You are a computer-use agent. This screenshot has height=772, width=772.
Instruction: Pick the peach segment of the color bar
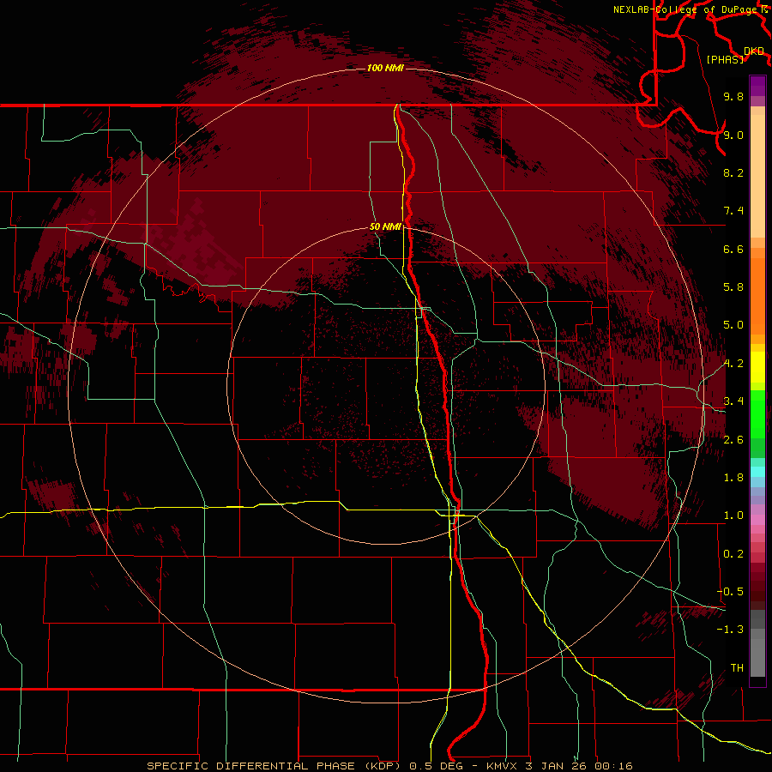pos(757,176)
